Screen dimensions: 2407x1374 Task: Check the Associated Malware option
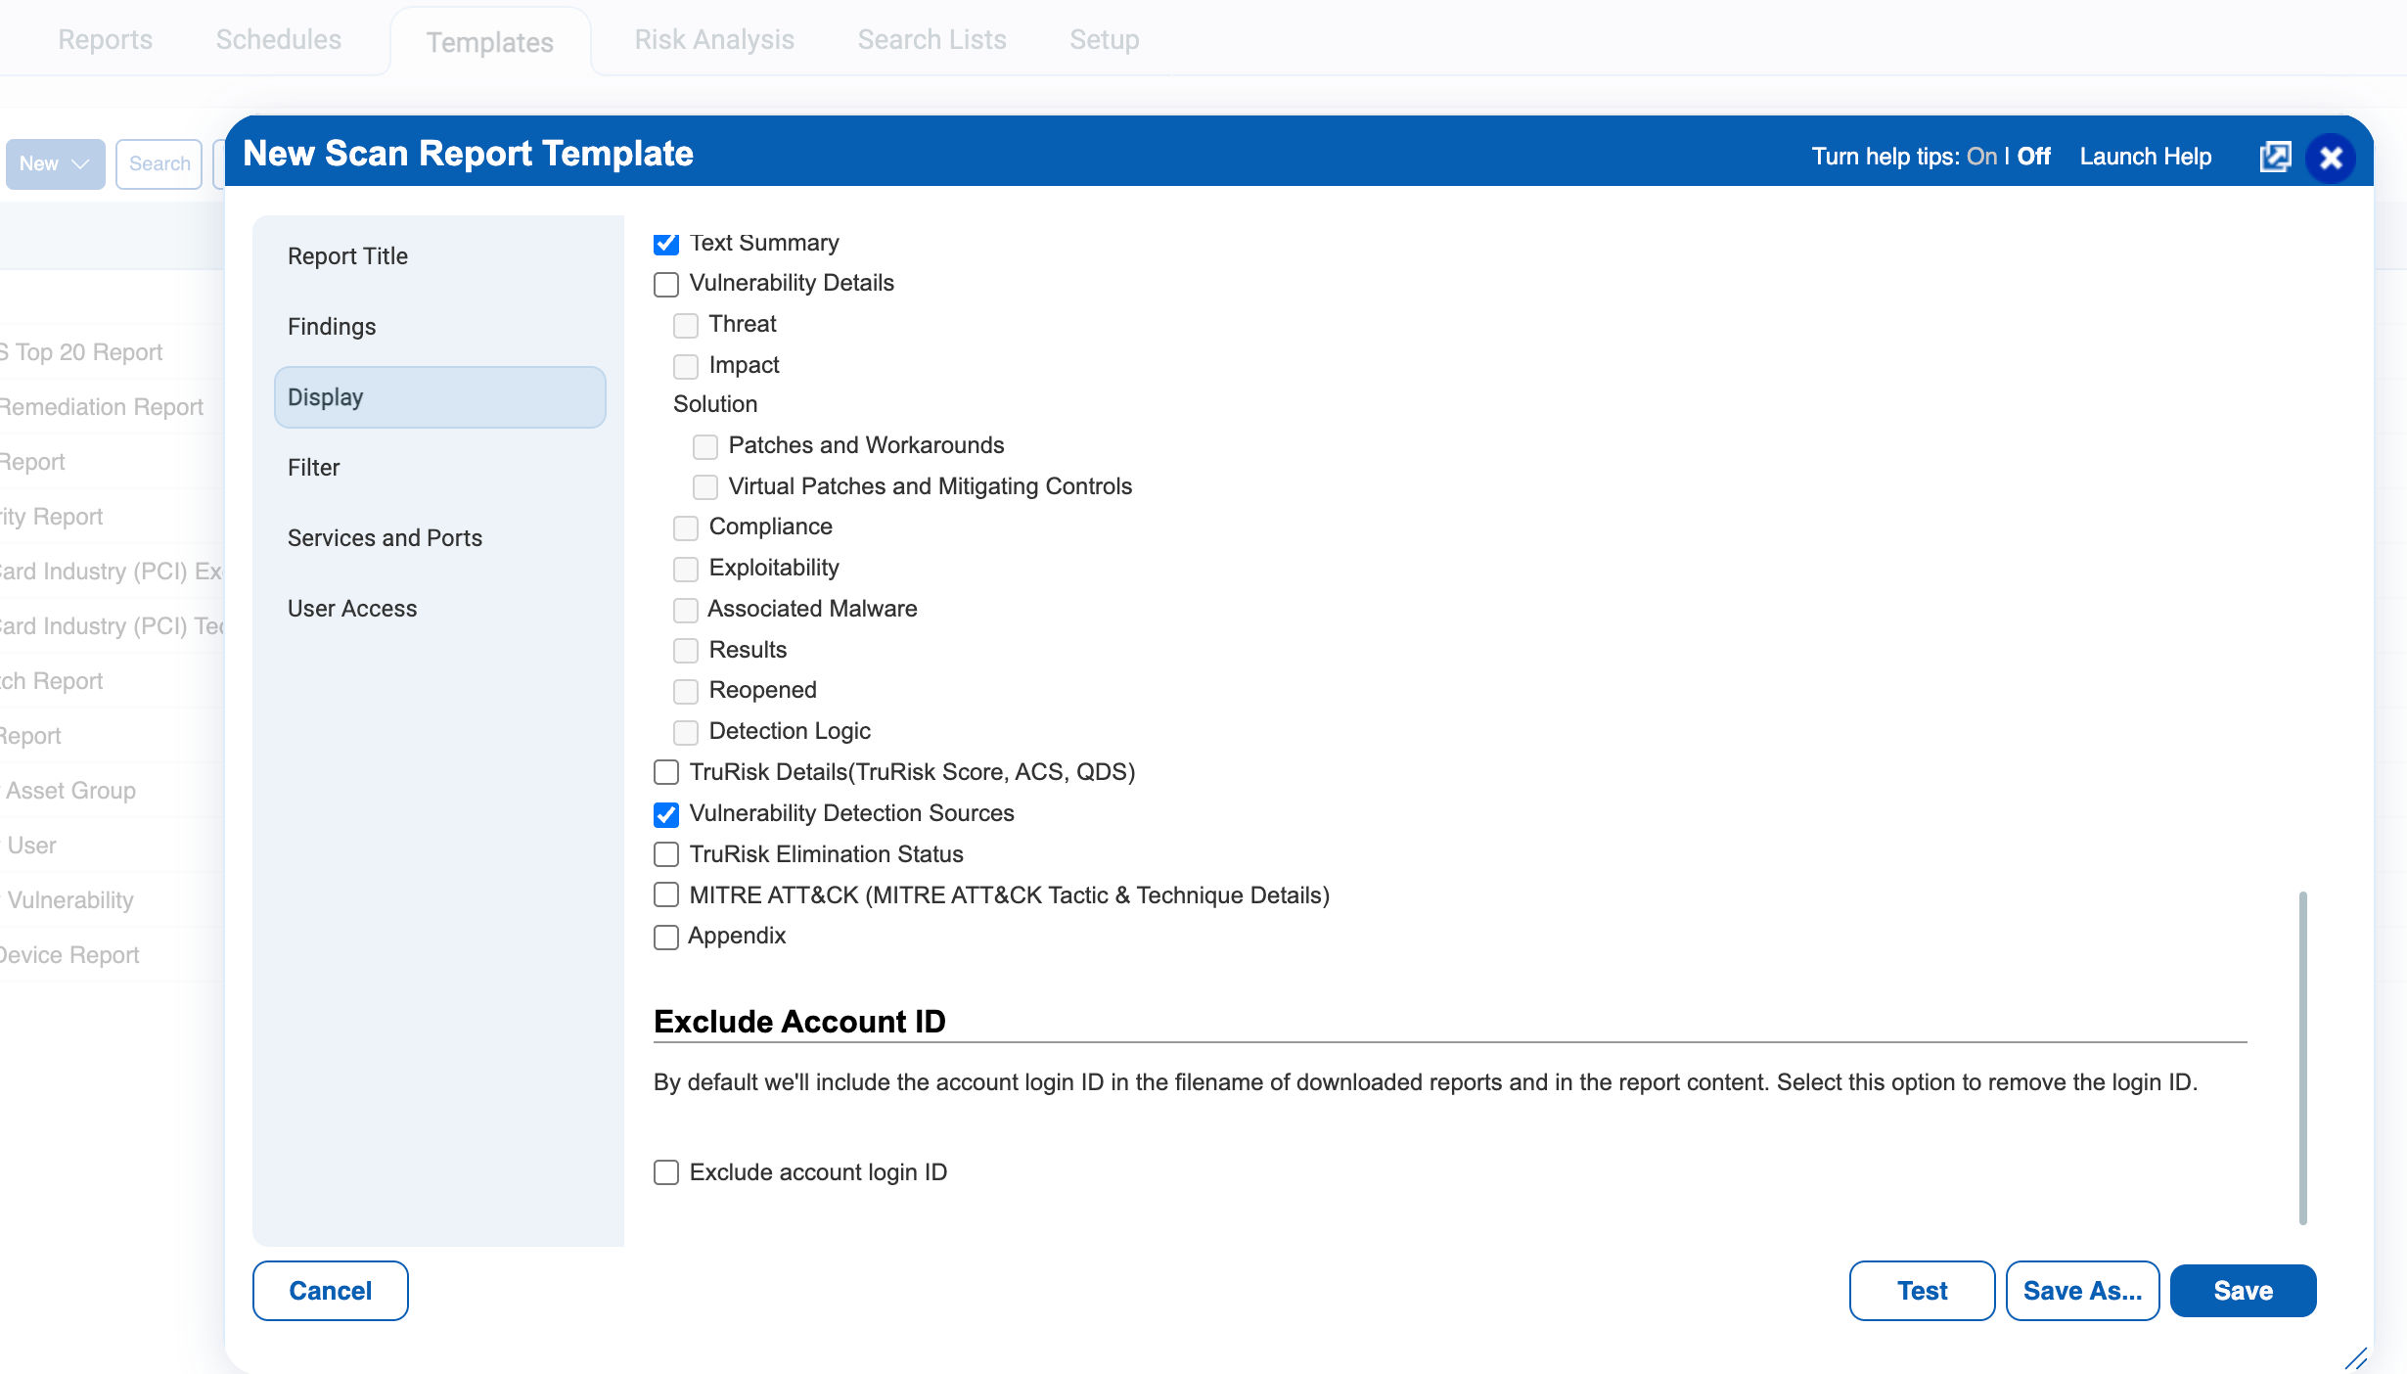pos(686,610)
